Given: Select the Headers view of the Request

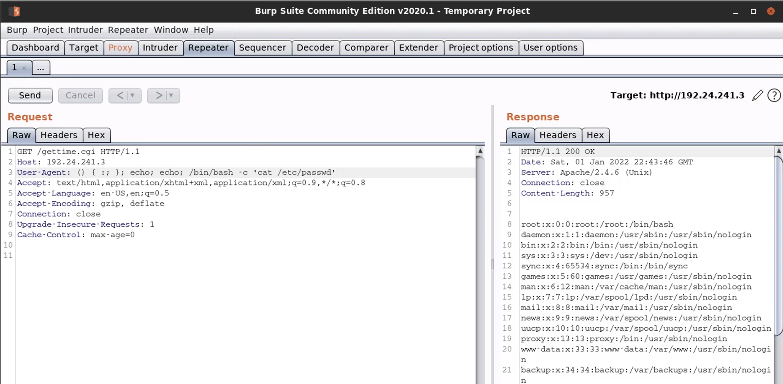Looking at the screenshot, I should (x=59, y=135).
